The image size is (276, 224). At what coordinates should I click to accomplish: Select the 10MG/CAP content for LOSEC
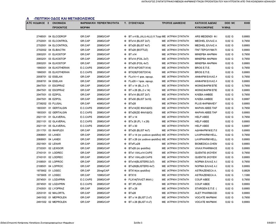pos(103,175)
